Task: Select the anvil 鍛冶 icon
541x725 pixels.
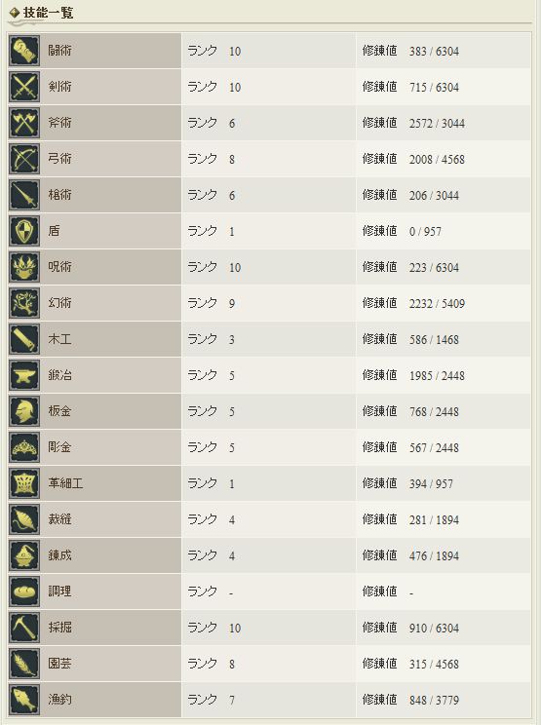Action: pyautogui.click(x=24, y=375)
